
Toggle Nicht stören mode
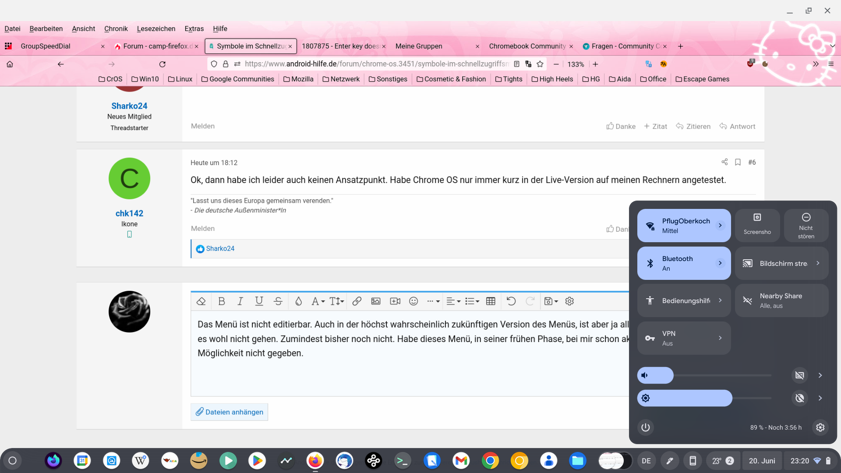tap(806, 226)
